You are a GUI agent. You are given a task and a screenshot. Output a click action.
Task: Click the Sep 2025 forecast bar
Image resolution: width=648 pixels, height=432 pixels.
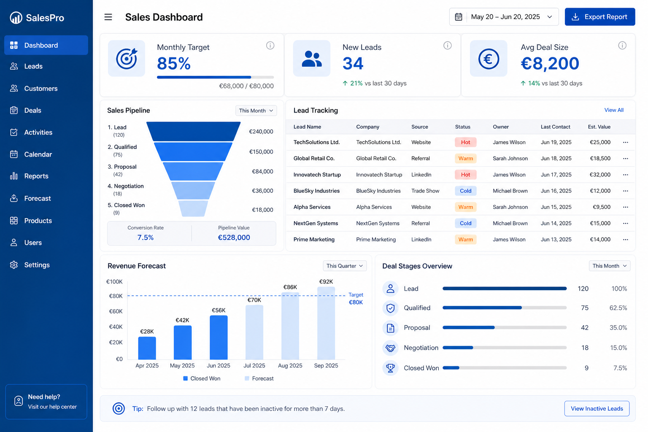(326, 323)
